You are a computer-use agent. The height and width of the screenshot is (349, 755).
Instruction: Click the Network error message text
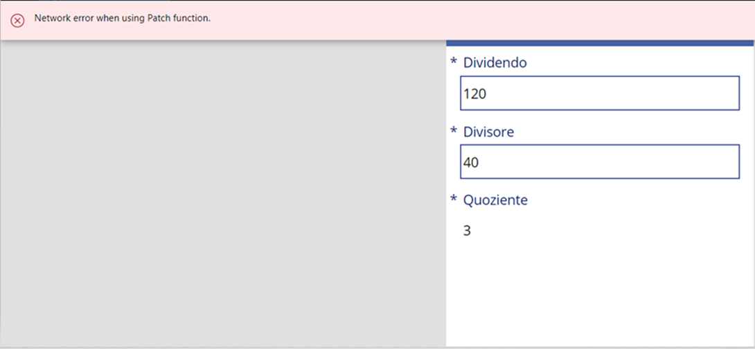123,18
